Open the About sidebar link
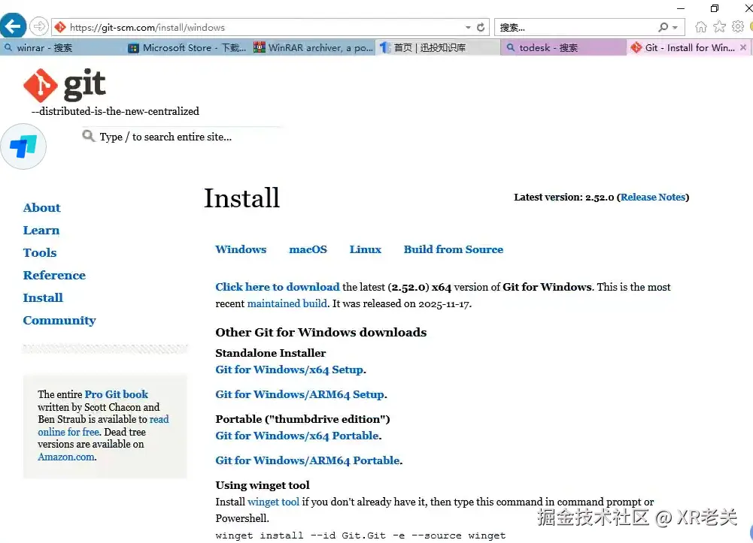Screen dimensions: 753x543 tap(42, 207)
